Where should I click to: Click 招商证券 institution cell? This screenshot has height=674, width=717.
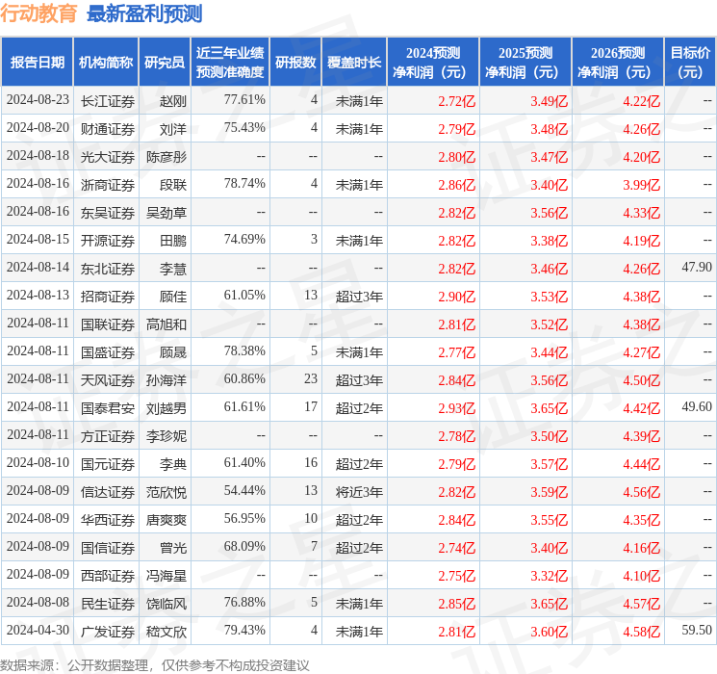pyautogui.click(x=108, y=297)
